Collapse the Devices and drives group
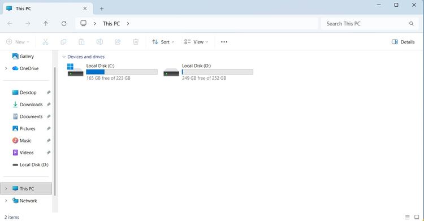424x221 pixels. [64, 57]
